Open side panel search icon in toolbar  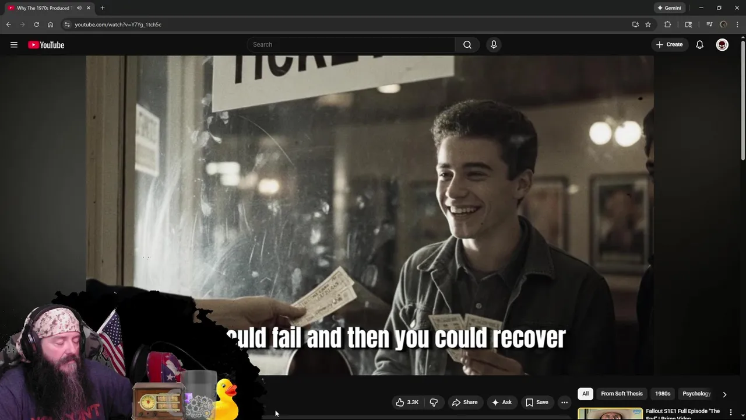pyautogui.click(x=688, y=24)
